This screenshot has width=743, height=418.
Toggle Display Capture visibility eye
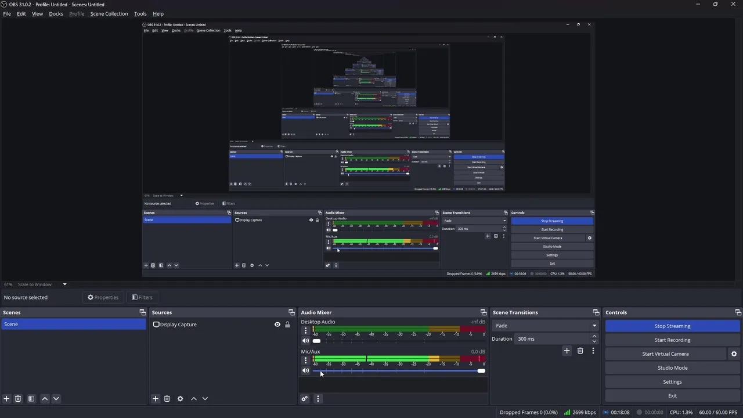click(x=277, y=325)
